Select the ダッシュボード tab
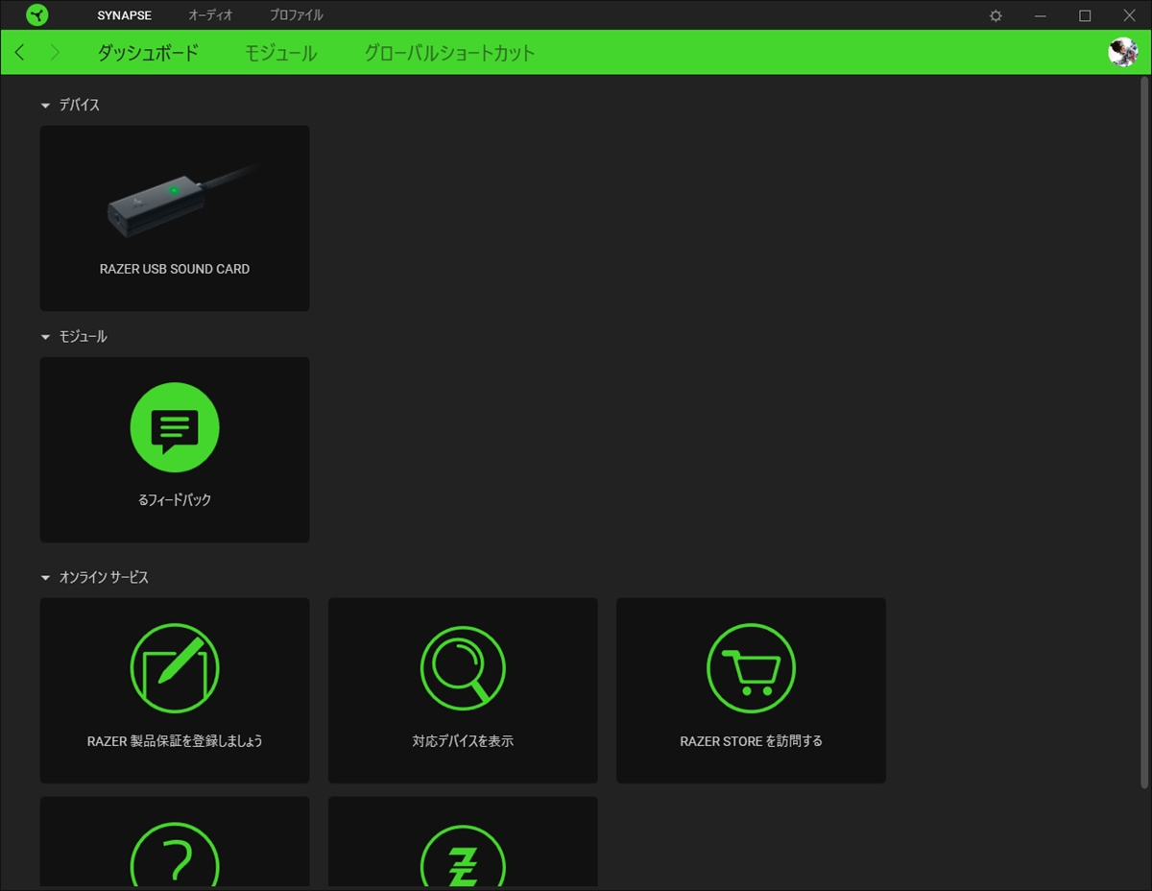1152x891 pixels. coord(148,53)
